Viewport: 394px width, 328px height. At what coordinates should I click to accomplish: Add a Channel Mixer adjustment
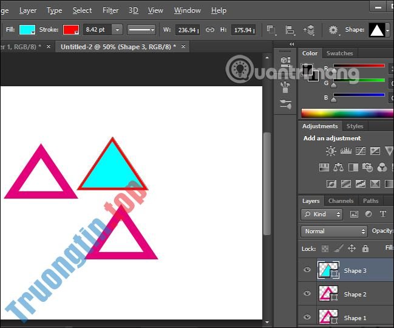pos(382,167)
